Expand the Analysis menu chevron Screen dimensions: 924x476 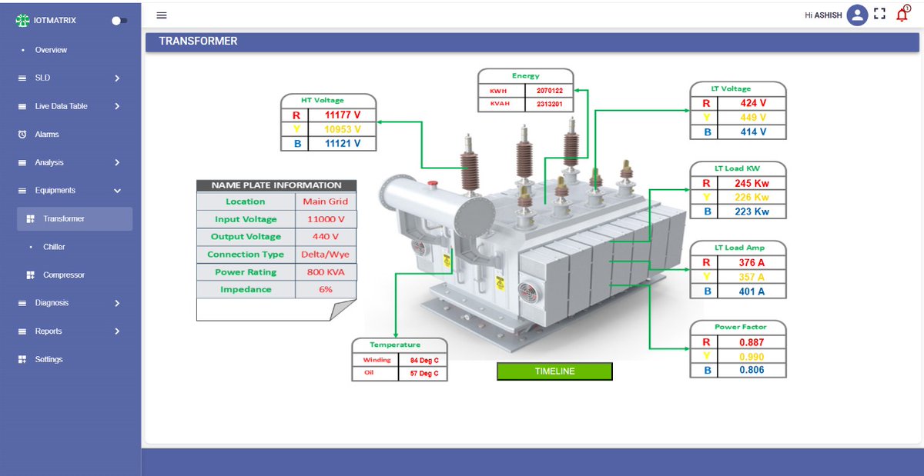117,162
